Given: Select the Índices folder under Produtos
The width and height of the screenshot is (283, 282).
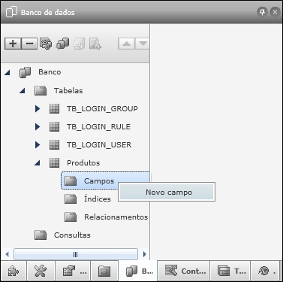Looking at the screenshot, I should (97, 199).
